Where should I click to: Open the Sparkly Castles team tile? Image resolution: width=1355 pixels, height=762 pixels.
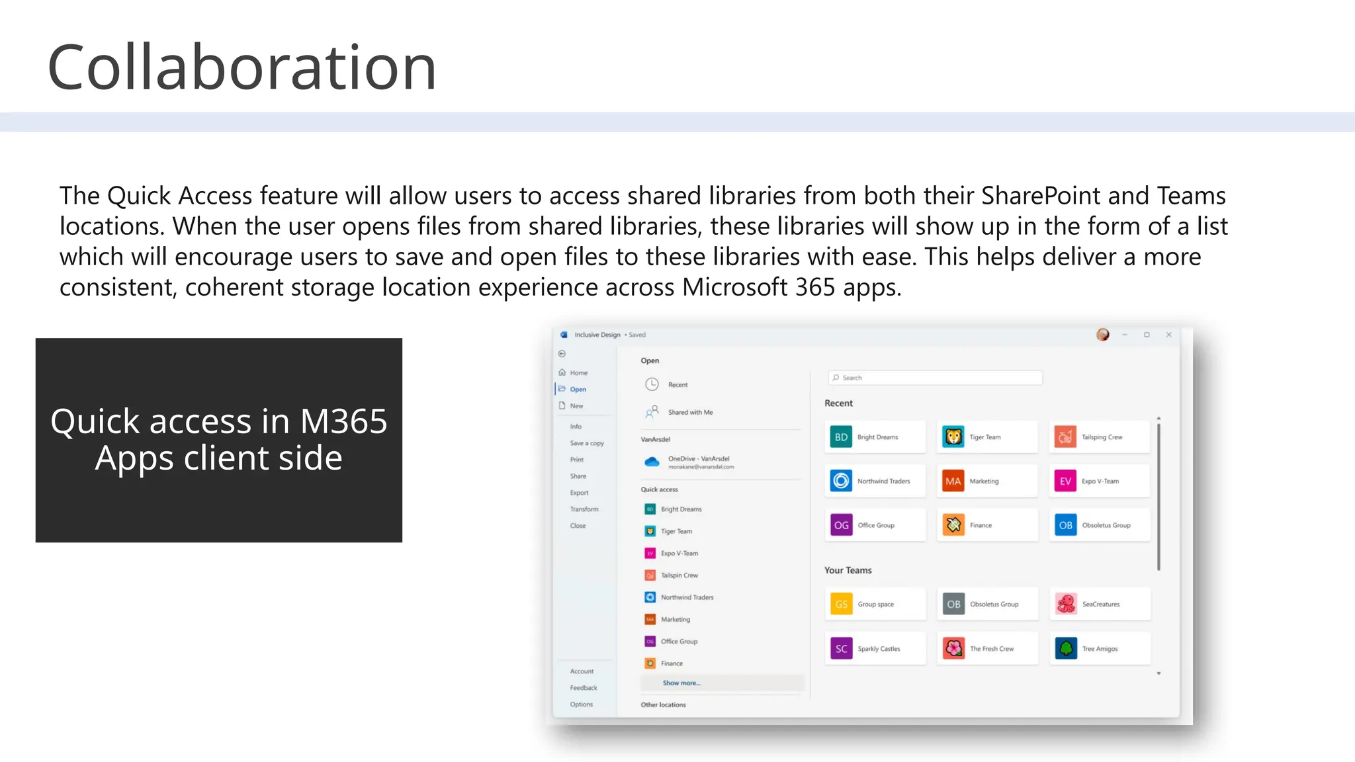coord(875,649)
